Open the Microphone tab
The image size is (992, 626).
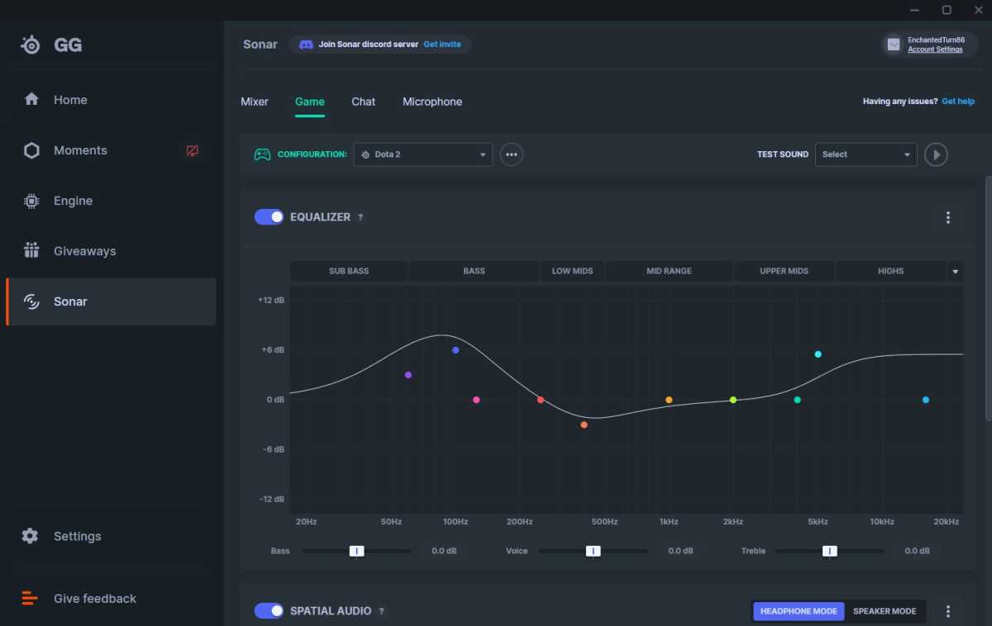(x=432, y=102)
